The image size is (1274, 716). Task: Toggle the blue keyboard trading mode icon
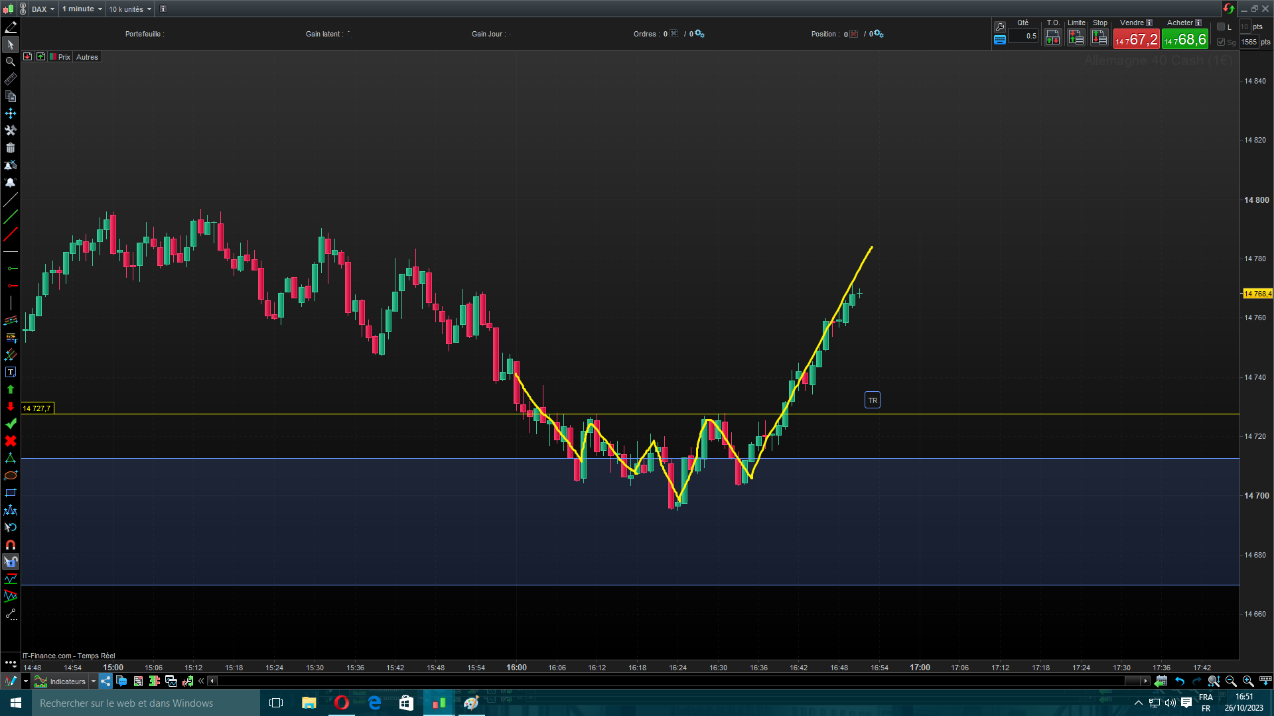click(1000, 40)
